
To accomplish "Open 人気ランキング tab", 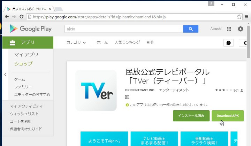I will [128, 42].
